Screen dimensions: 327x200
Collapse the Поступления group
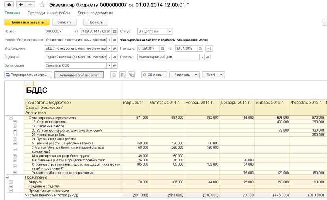[7, 177]
